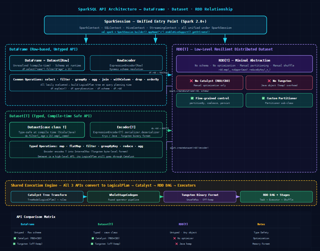Screen dimensions: 320x251
Task: Click the df.select("name").filter code line
Action: click(47, 69)
